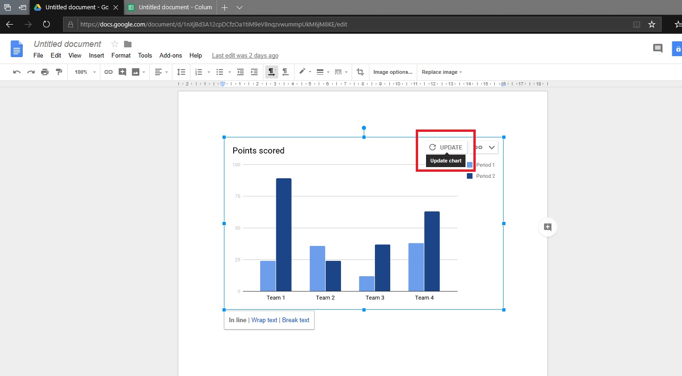Undo the last action

pyautogui.click(x=17, y=72)
